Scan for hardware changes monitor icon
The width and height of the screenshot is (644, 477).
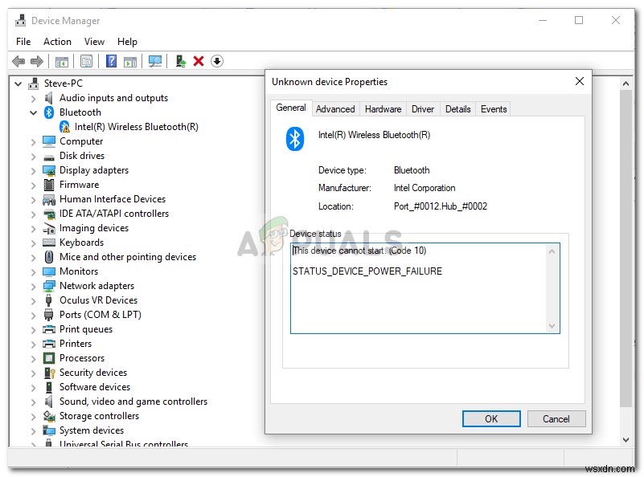click(x=155, y=61)
